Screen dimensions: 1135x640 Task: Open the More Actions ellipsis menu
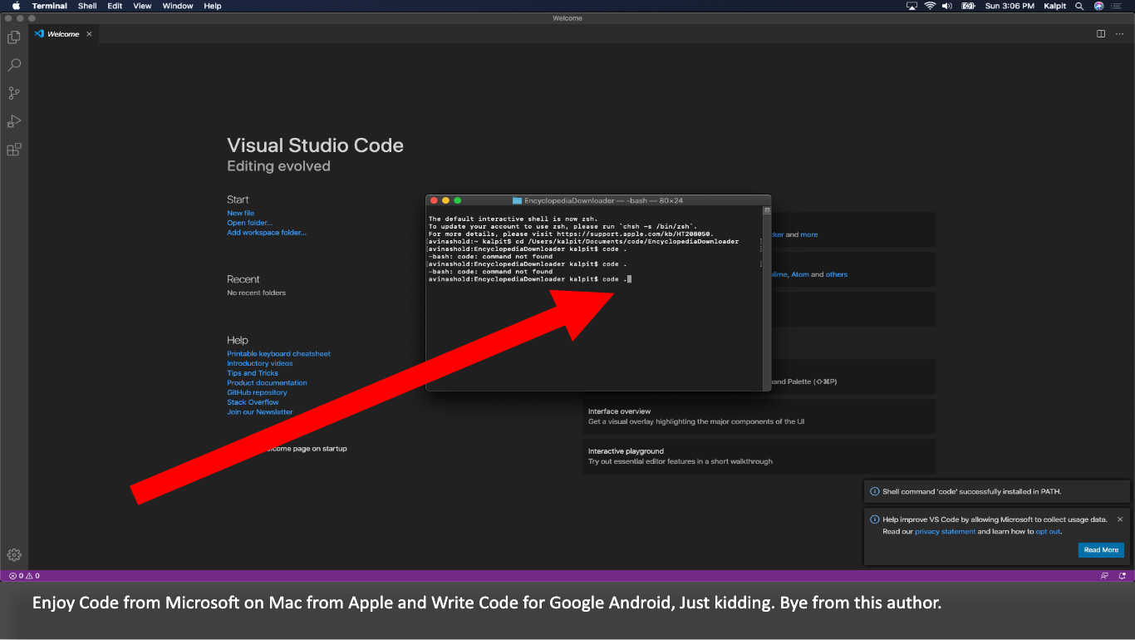[1119, 34]
